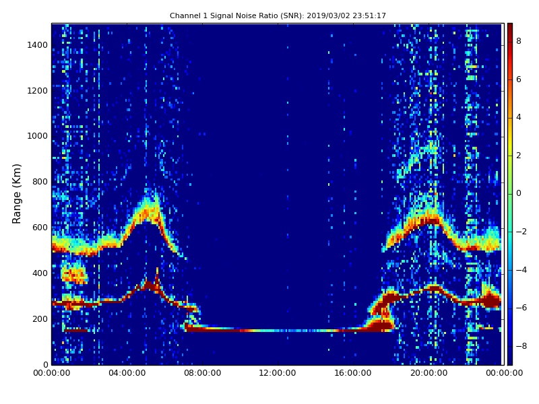Click the colorbar tick label −8

pyautogui.click(x=521, y=346)
